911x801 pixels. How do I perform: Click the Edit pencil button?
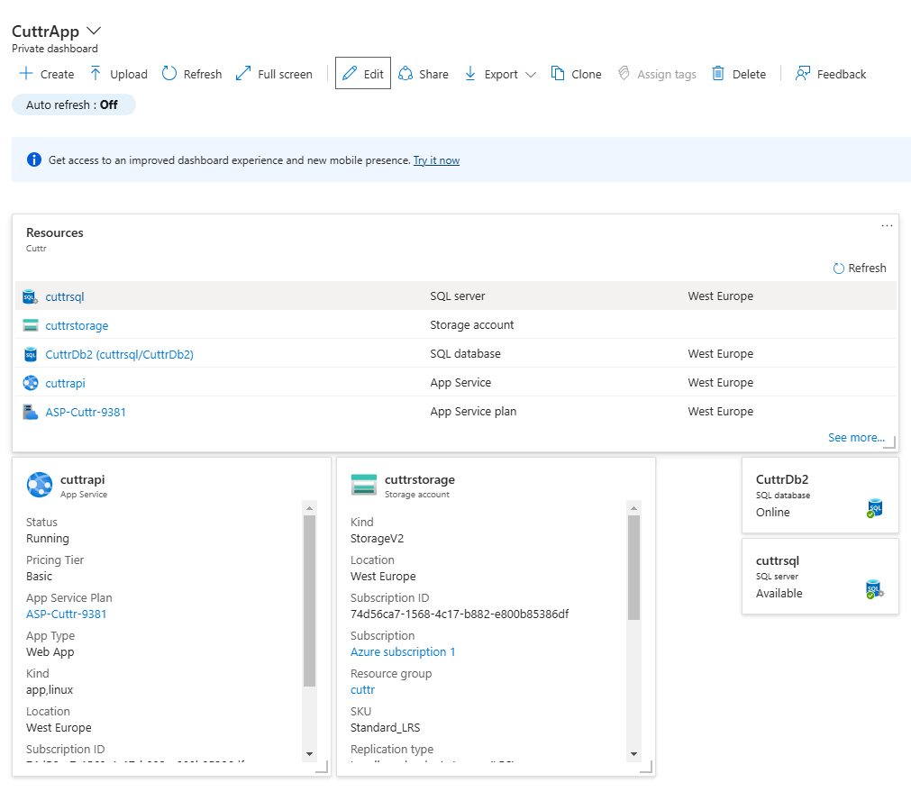(362, 73)
